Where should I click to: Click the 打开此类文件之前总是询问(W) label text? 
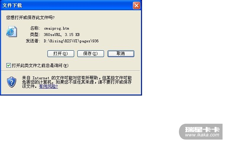click(x=40, y=66)
